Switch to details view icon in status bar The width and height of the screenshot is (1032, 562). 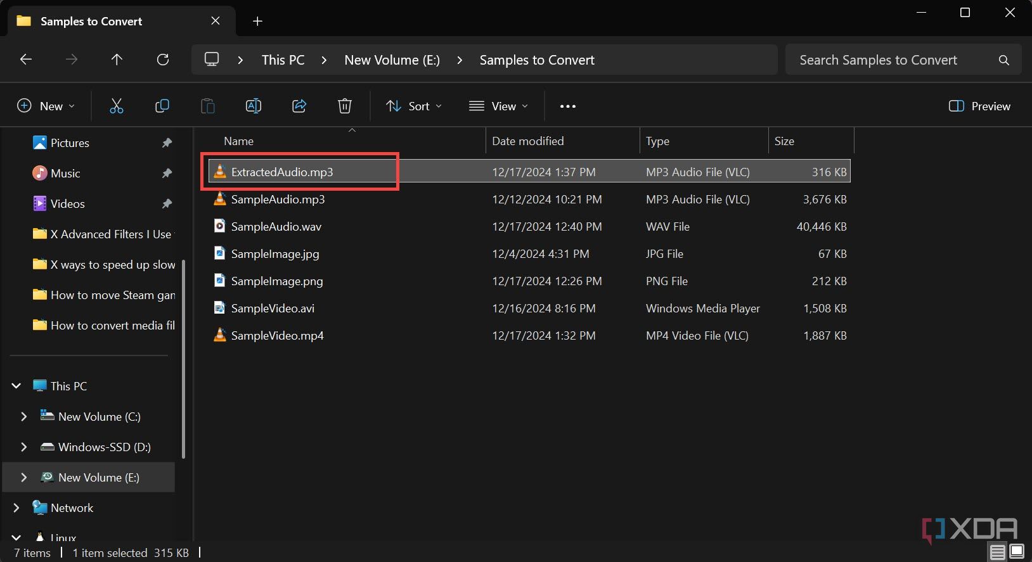(998, 552)
